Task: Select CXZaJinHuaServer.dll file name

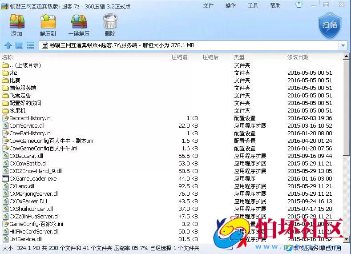Action: coord(34,216)
